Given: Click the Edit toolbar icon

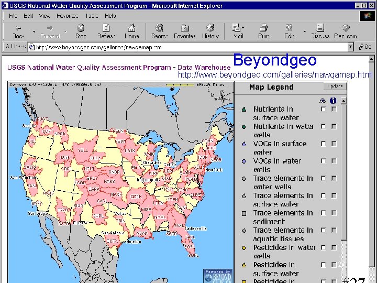Looking at the screenshot, I should (x=289, y=31).
